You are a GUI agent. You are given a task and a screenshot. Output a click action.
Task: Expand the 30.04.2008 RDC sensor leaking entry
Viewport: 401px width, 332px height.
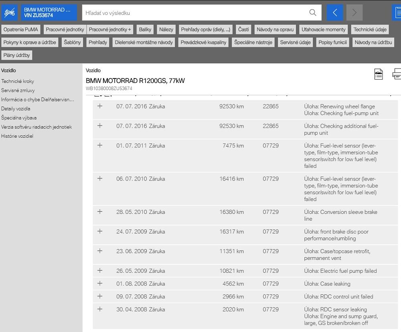(100, 309)
